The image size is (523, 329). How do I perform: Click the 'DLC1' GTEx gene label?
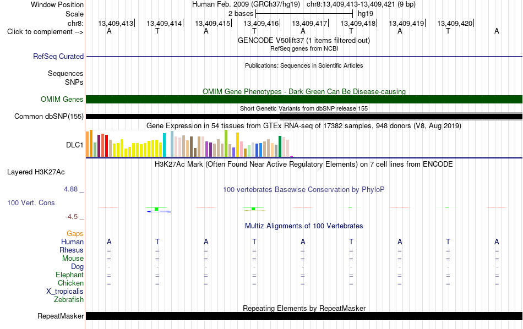tap(74, 145)
